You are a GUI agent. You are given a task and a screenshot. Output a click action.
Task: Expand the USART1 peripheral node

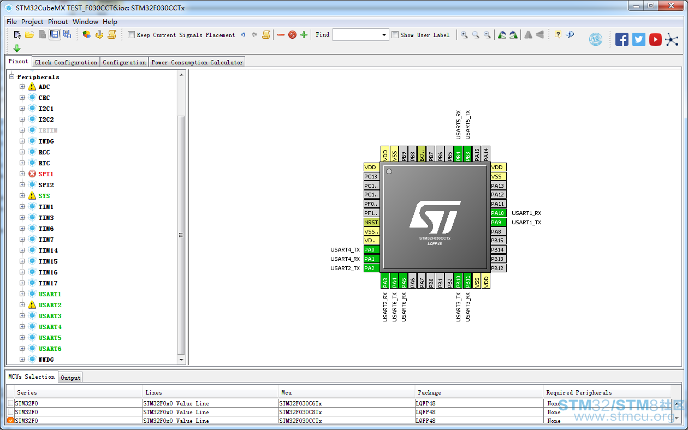pos(22,294)
